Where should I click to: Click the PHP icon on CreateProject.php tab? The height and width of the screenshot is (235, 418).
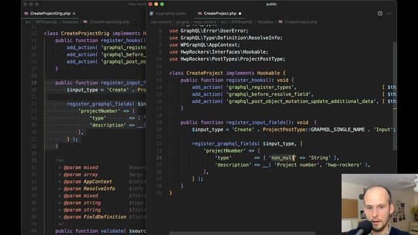(x=200, y=14)
